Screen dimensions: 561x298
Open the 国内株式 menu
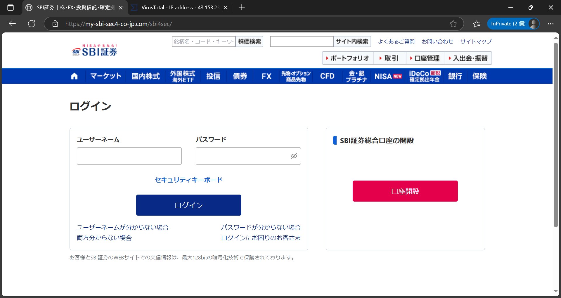pyautogui.click(x=146, y=76)
